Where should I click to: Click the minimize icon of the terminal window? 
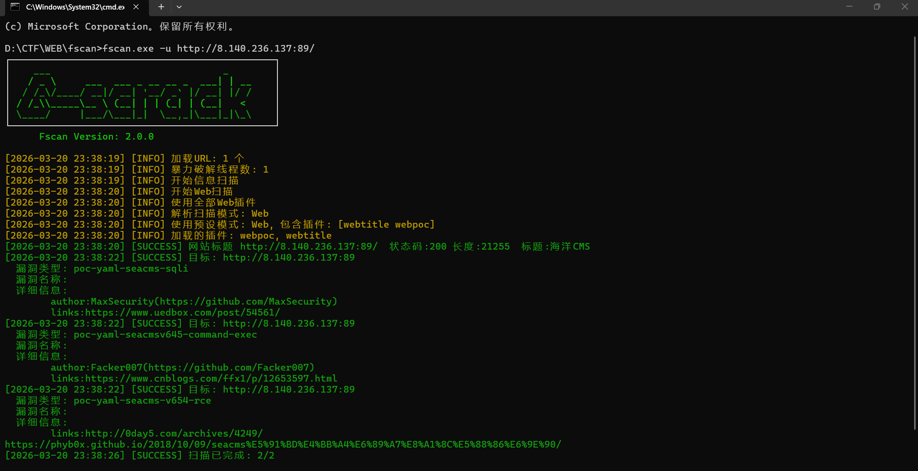click(849, 7)
